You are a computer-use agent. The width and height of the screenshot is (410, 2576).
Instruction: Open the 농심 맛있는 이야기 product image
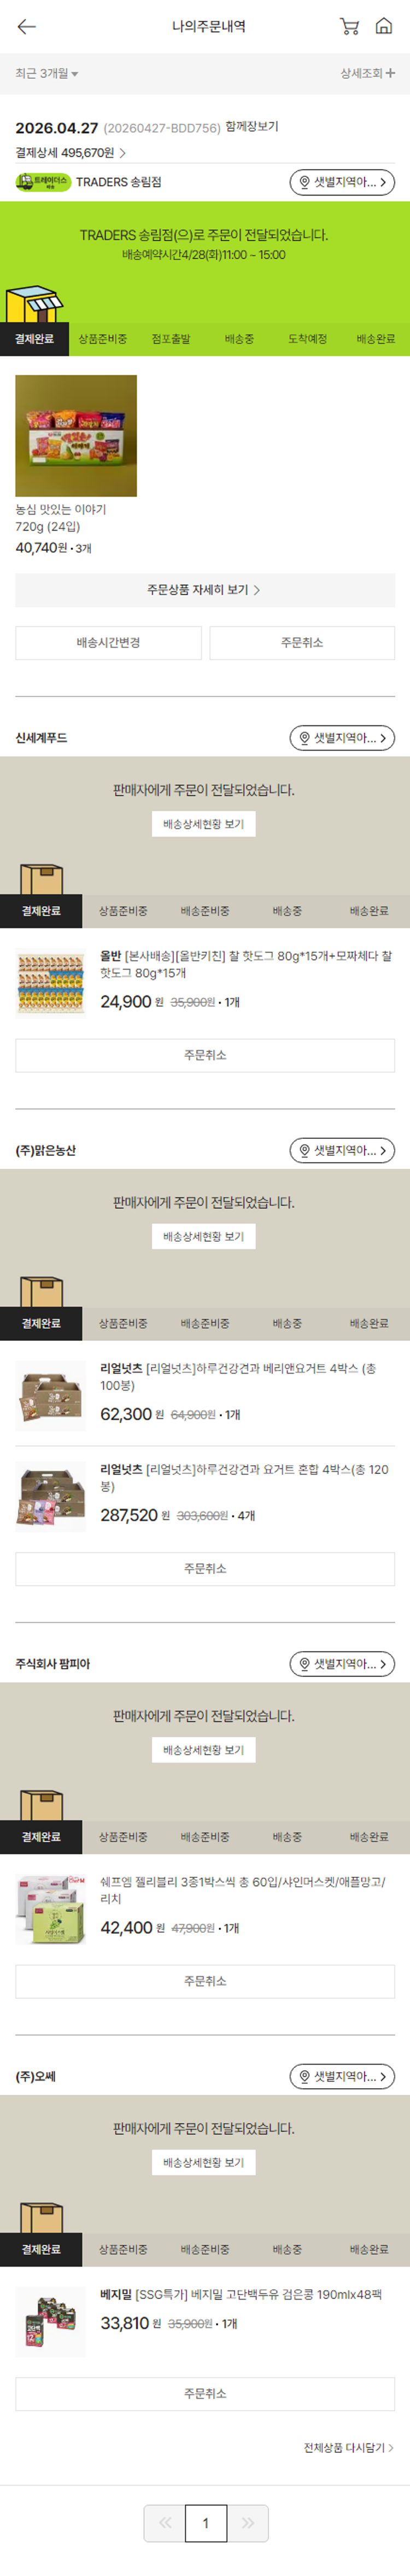tap(76, 436)
